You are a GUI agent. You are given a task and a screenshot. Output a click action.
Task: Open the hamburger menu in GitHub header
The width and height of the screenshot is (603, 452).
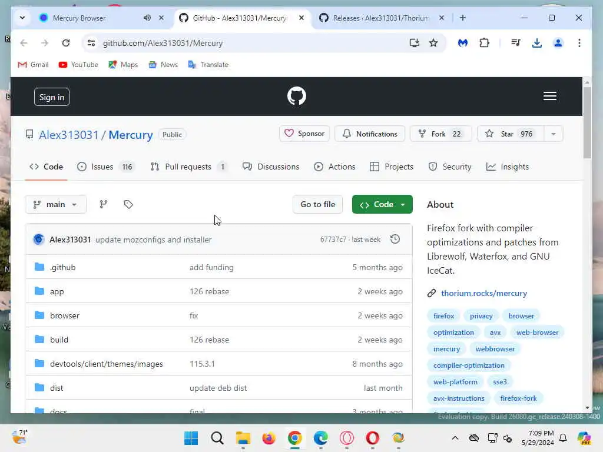(549, 96)
